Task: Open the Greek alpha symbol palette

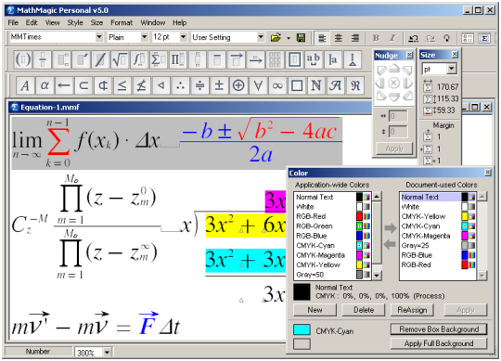Action: pos(45,85)
